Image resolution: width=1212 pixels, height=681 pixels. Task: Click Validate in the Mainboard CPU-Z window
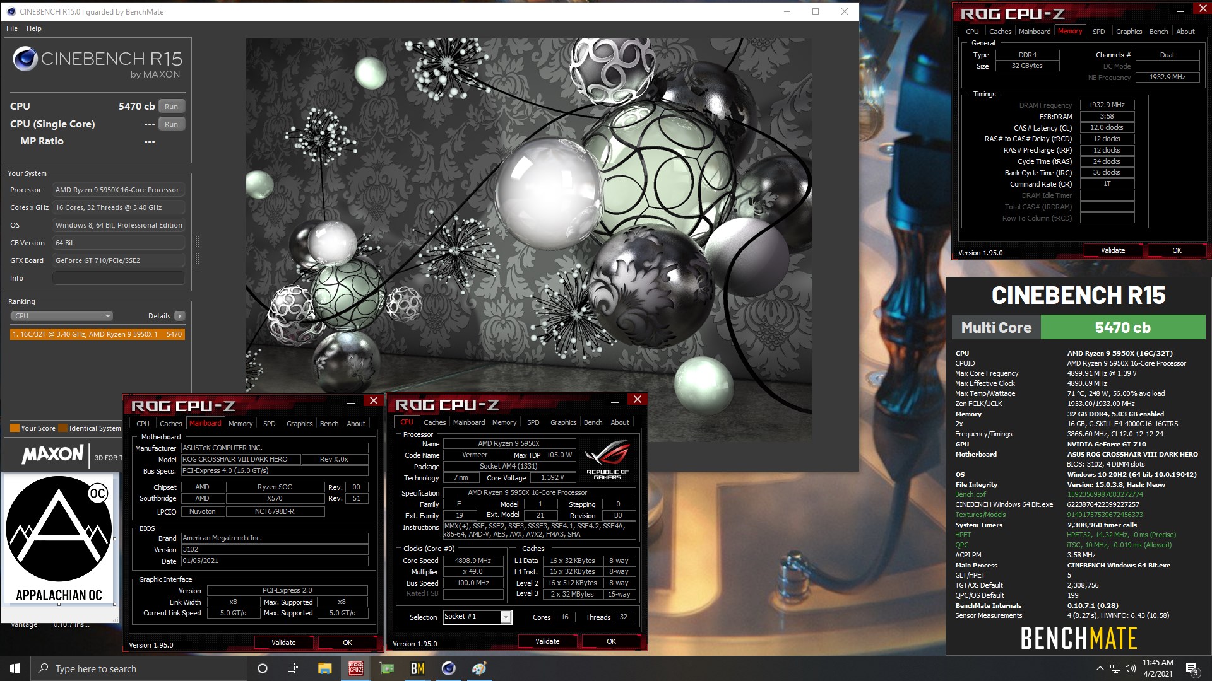tap(283, 643)
